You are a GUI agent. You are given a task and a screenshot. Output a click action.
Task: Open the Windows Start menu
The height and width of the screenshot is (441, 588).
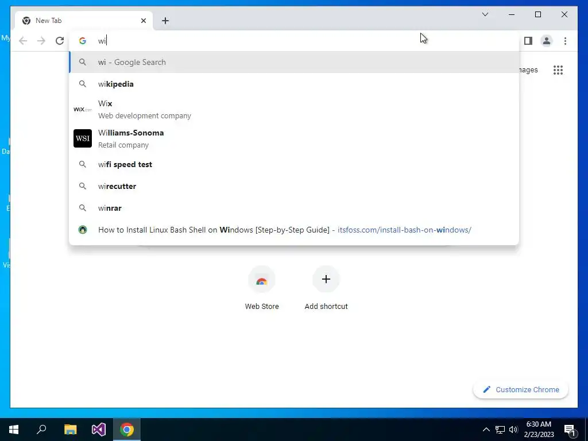(14, 430)
